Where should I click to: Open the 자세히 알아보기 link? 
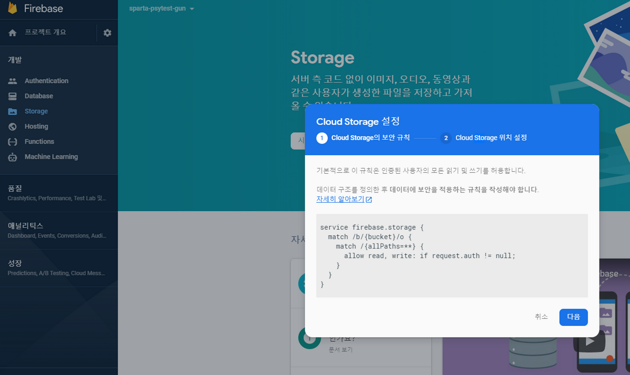click(340, 199)
